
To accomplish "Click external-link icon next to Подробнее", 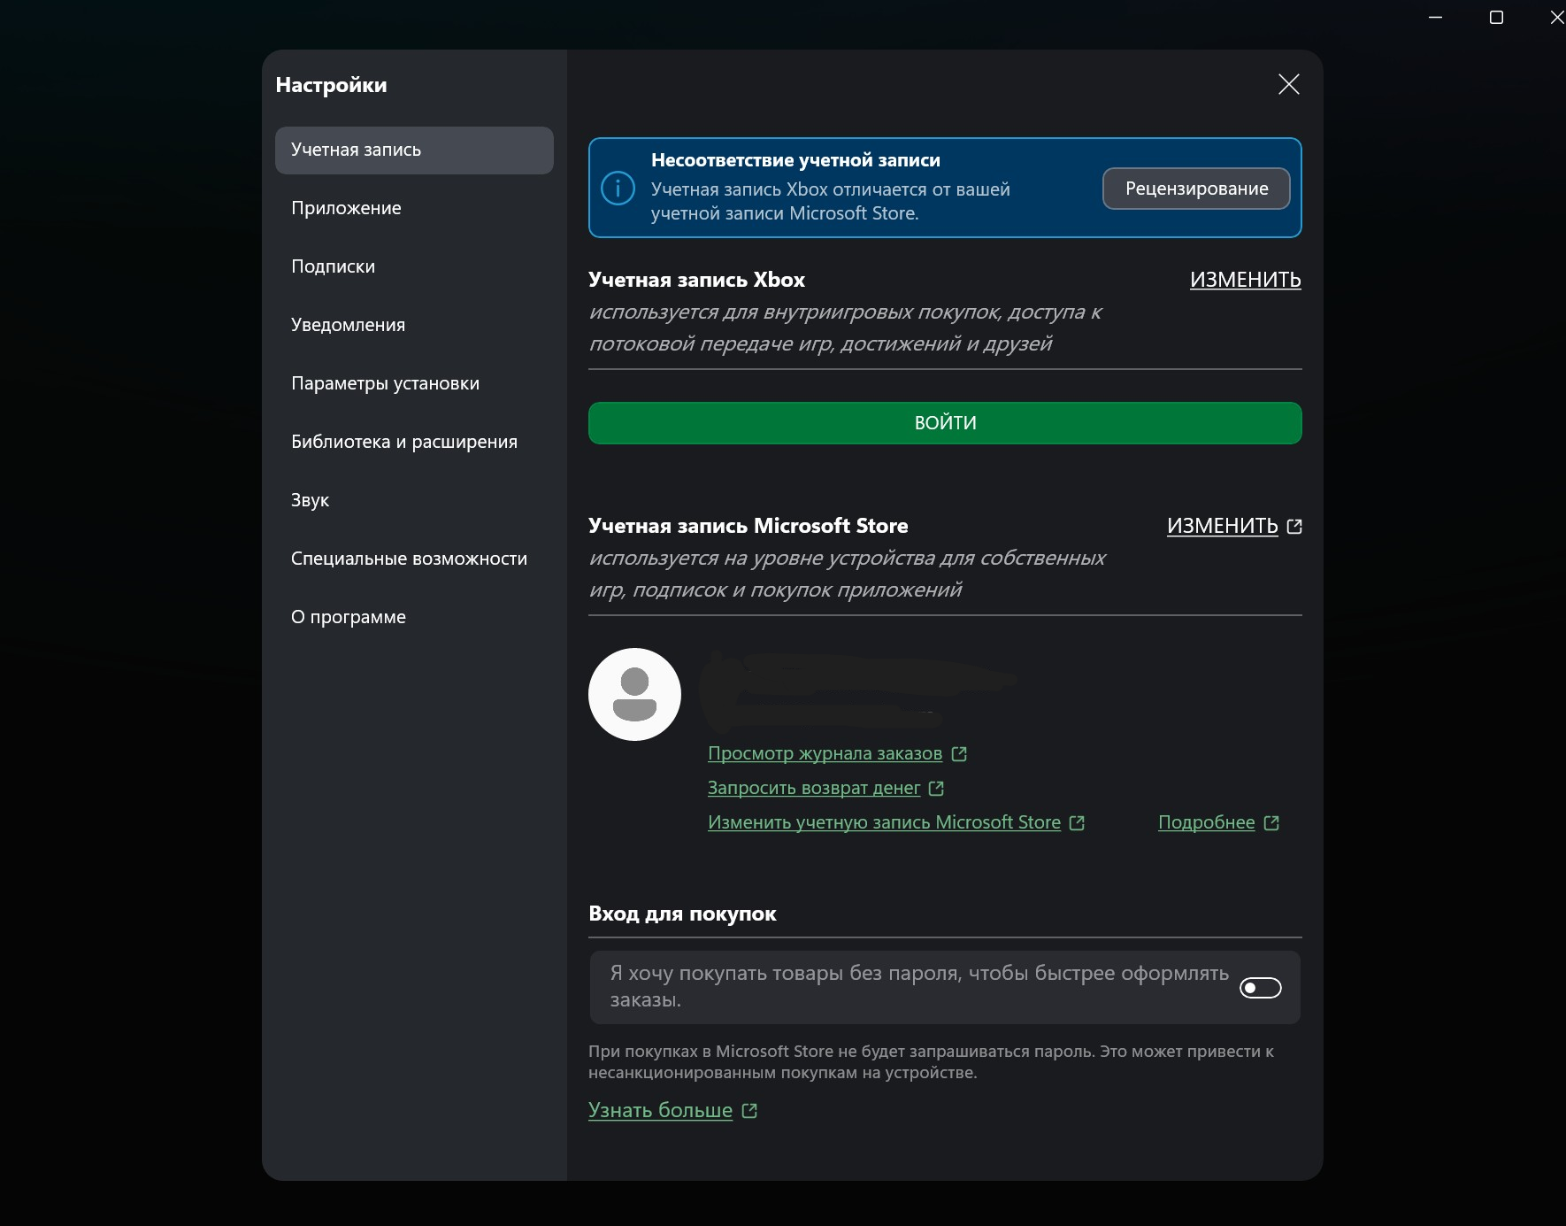I will pos(1273,822).
